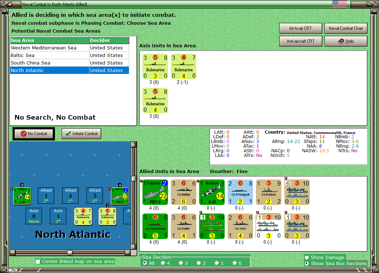Select the tan convoy counter marked 6 3 10
Viewport: 379px width, 273px height.
pyautogui.click(x=297, y=192)
